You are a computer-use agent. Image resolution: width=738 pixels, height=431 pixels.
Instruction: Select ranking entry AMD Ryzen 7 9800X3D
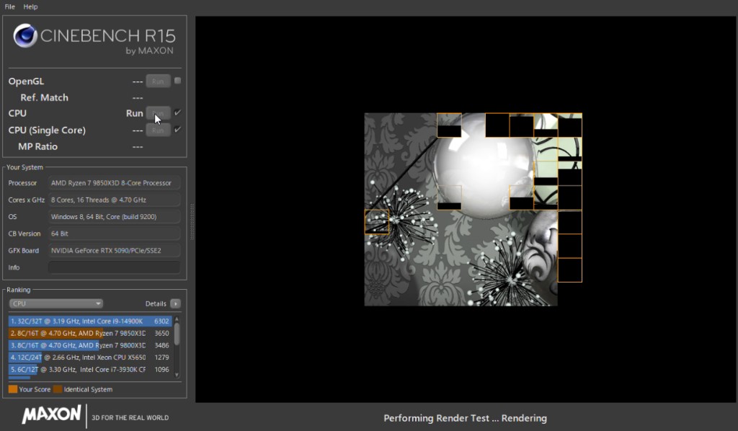tap(90, 345)
